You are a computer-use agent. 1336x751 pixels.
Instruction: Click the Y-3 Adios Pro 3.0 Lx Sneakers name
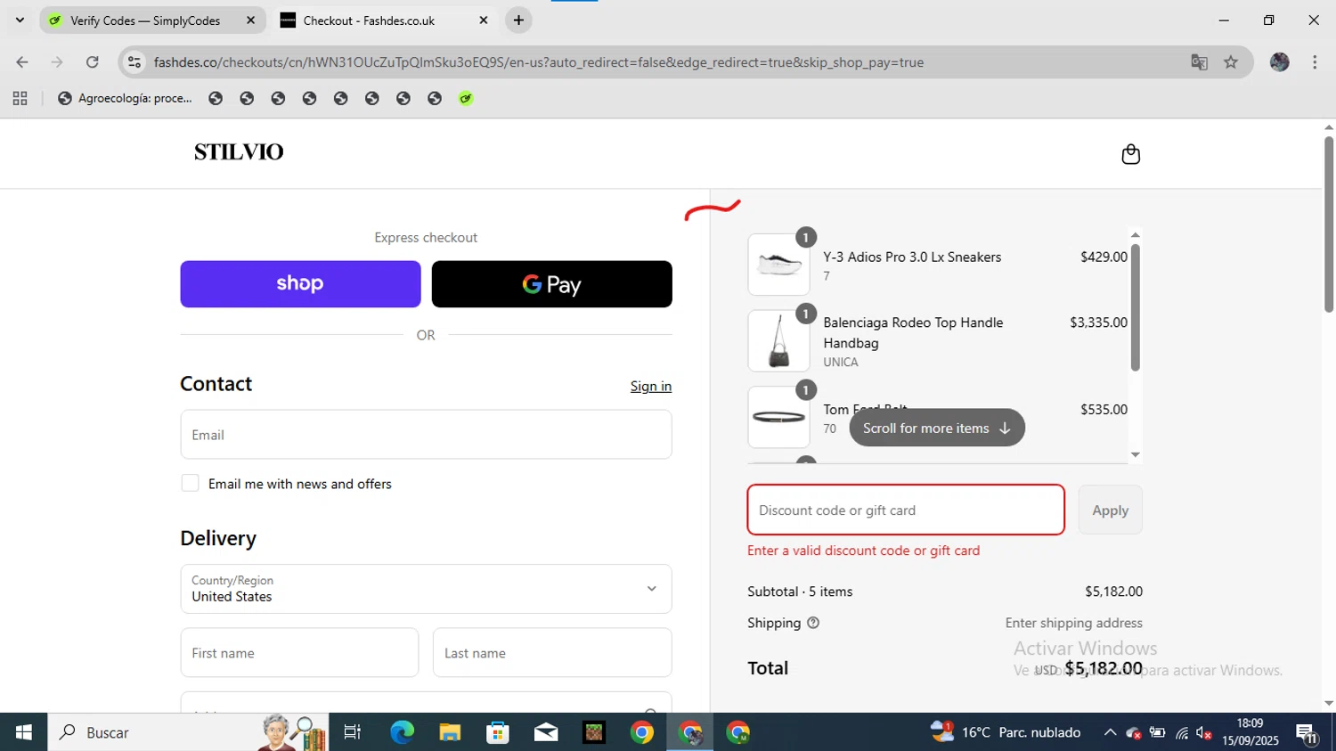click(912, 257)
